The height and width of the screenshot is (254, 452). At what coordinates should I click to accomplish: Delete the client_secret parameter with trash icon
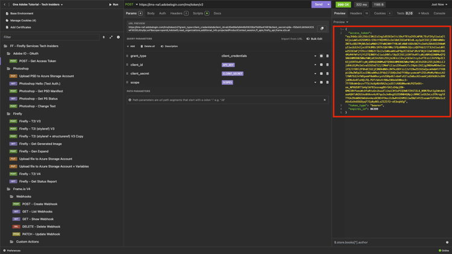[327, 74]
